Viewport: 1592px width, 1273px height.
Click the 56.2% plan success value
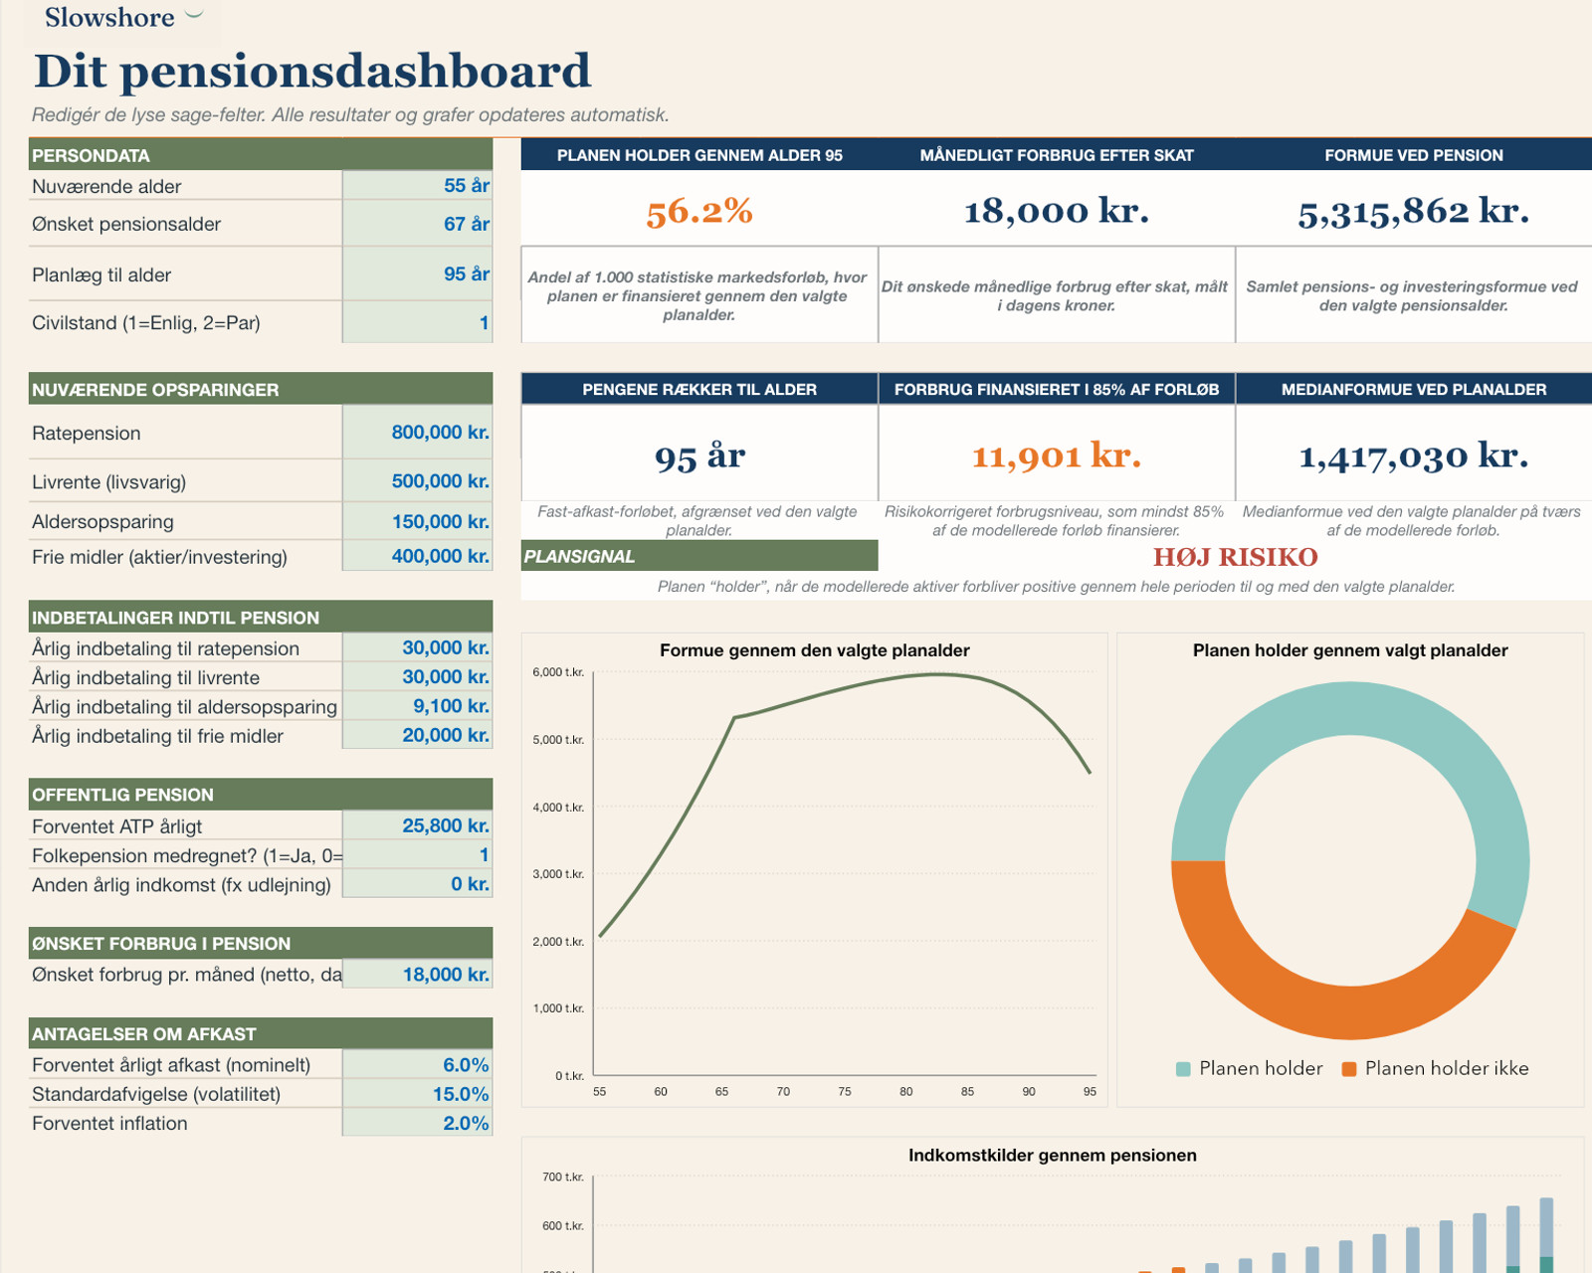(699, 211)
